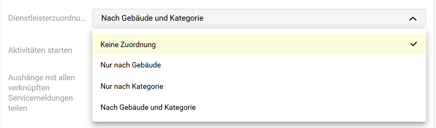Viewport: 436px width, 128px height.
Task: Close the option list via the arrow icon
Action: [x=413, y=19]
